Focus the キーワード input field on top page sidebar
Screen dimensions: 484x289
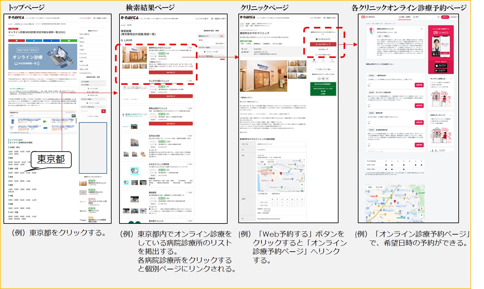(x=91, y=111)
